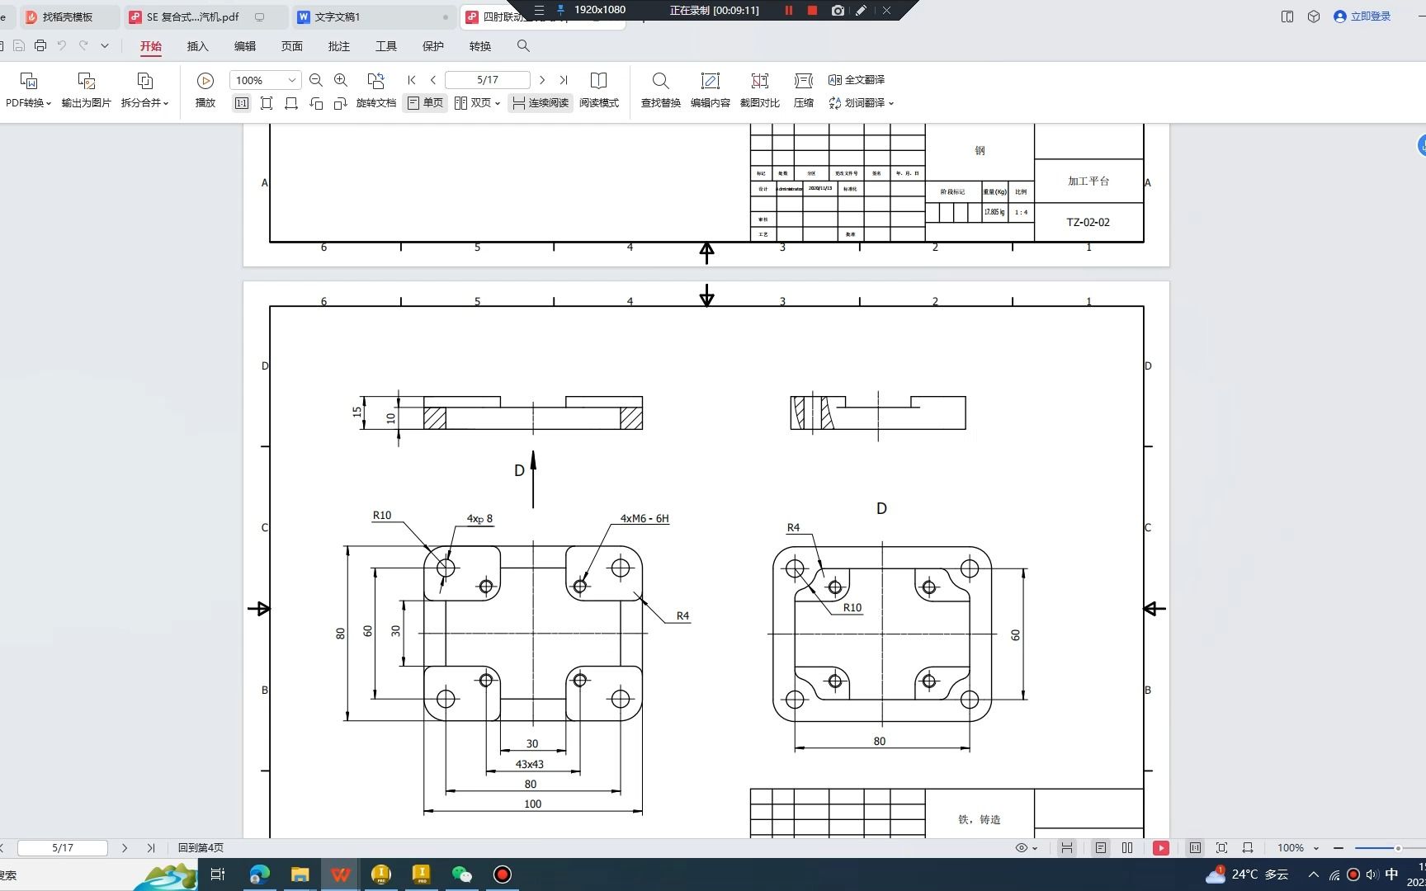This screenshot has width=1426, height=891.
Task: Click the 立即登录 login link
Action: point(1362,16)
